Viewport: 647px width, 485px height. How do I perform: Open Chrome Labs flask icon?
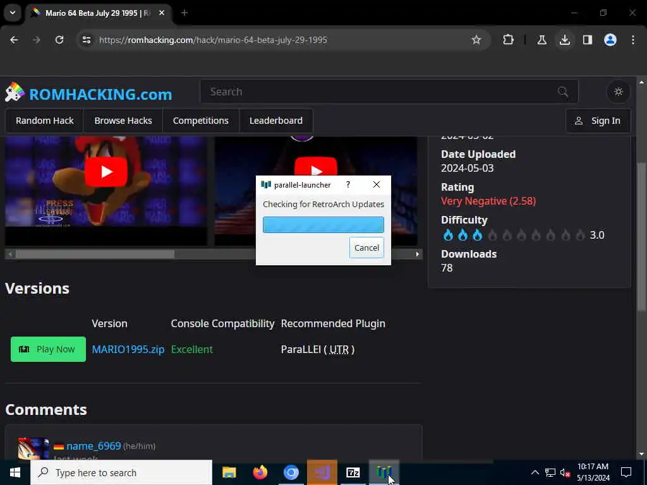click(x=541, y=40)
